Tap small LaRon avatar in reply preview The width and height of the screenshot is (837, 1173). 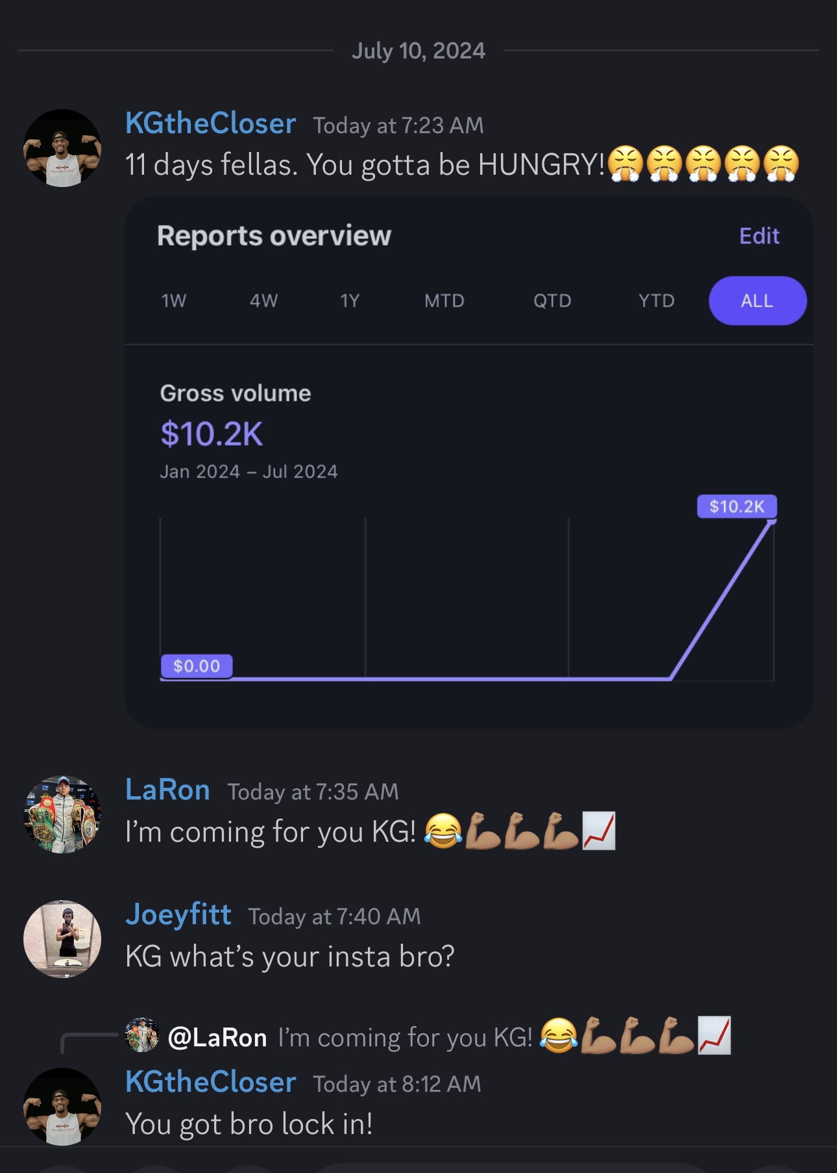142,1035
